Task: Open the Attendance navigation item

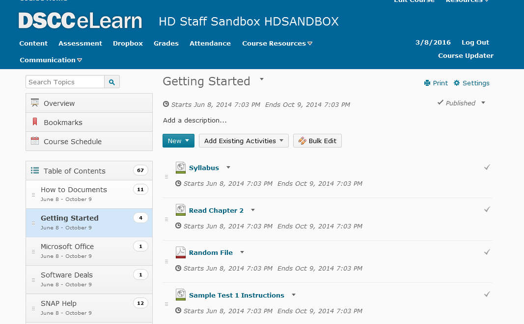Action: point(210,43)
